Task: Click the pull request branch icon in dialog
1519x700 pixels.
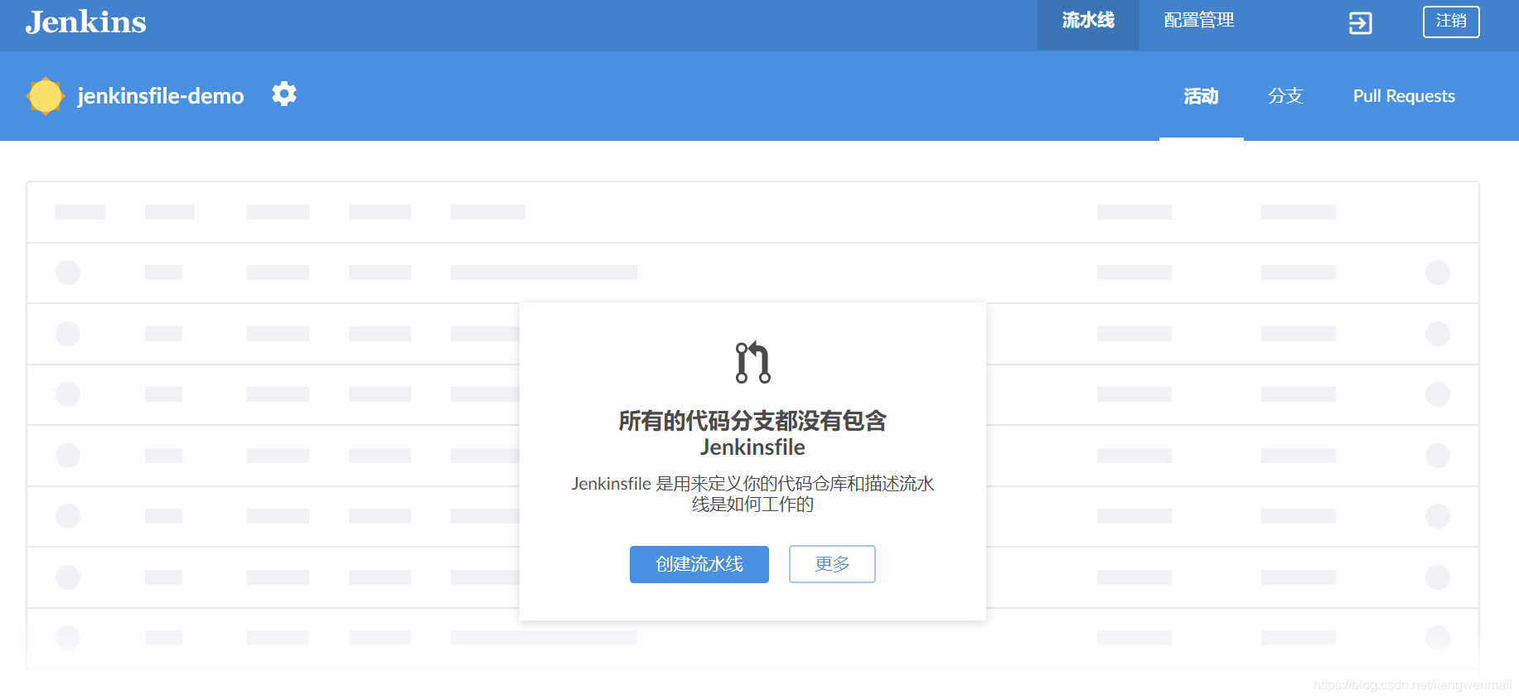Action: pos(752,362)
